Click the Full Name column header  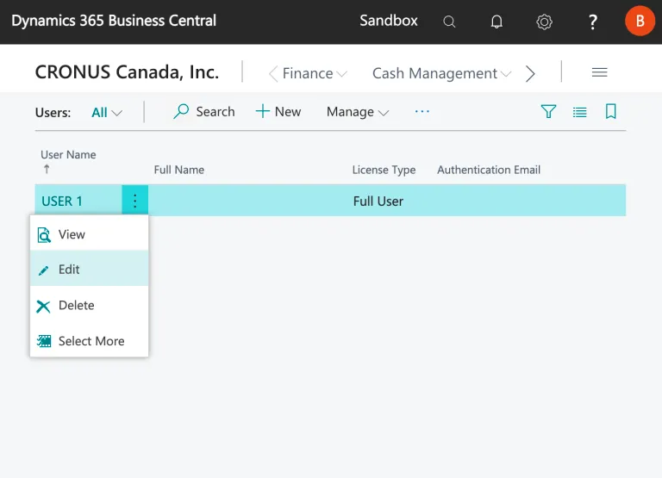point(179,170)
